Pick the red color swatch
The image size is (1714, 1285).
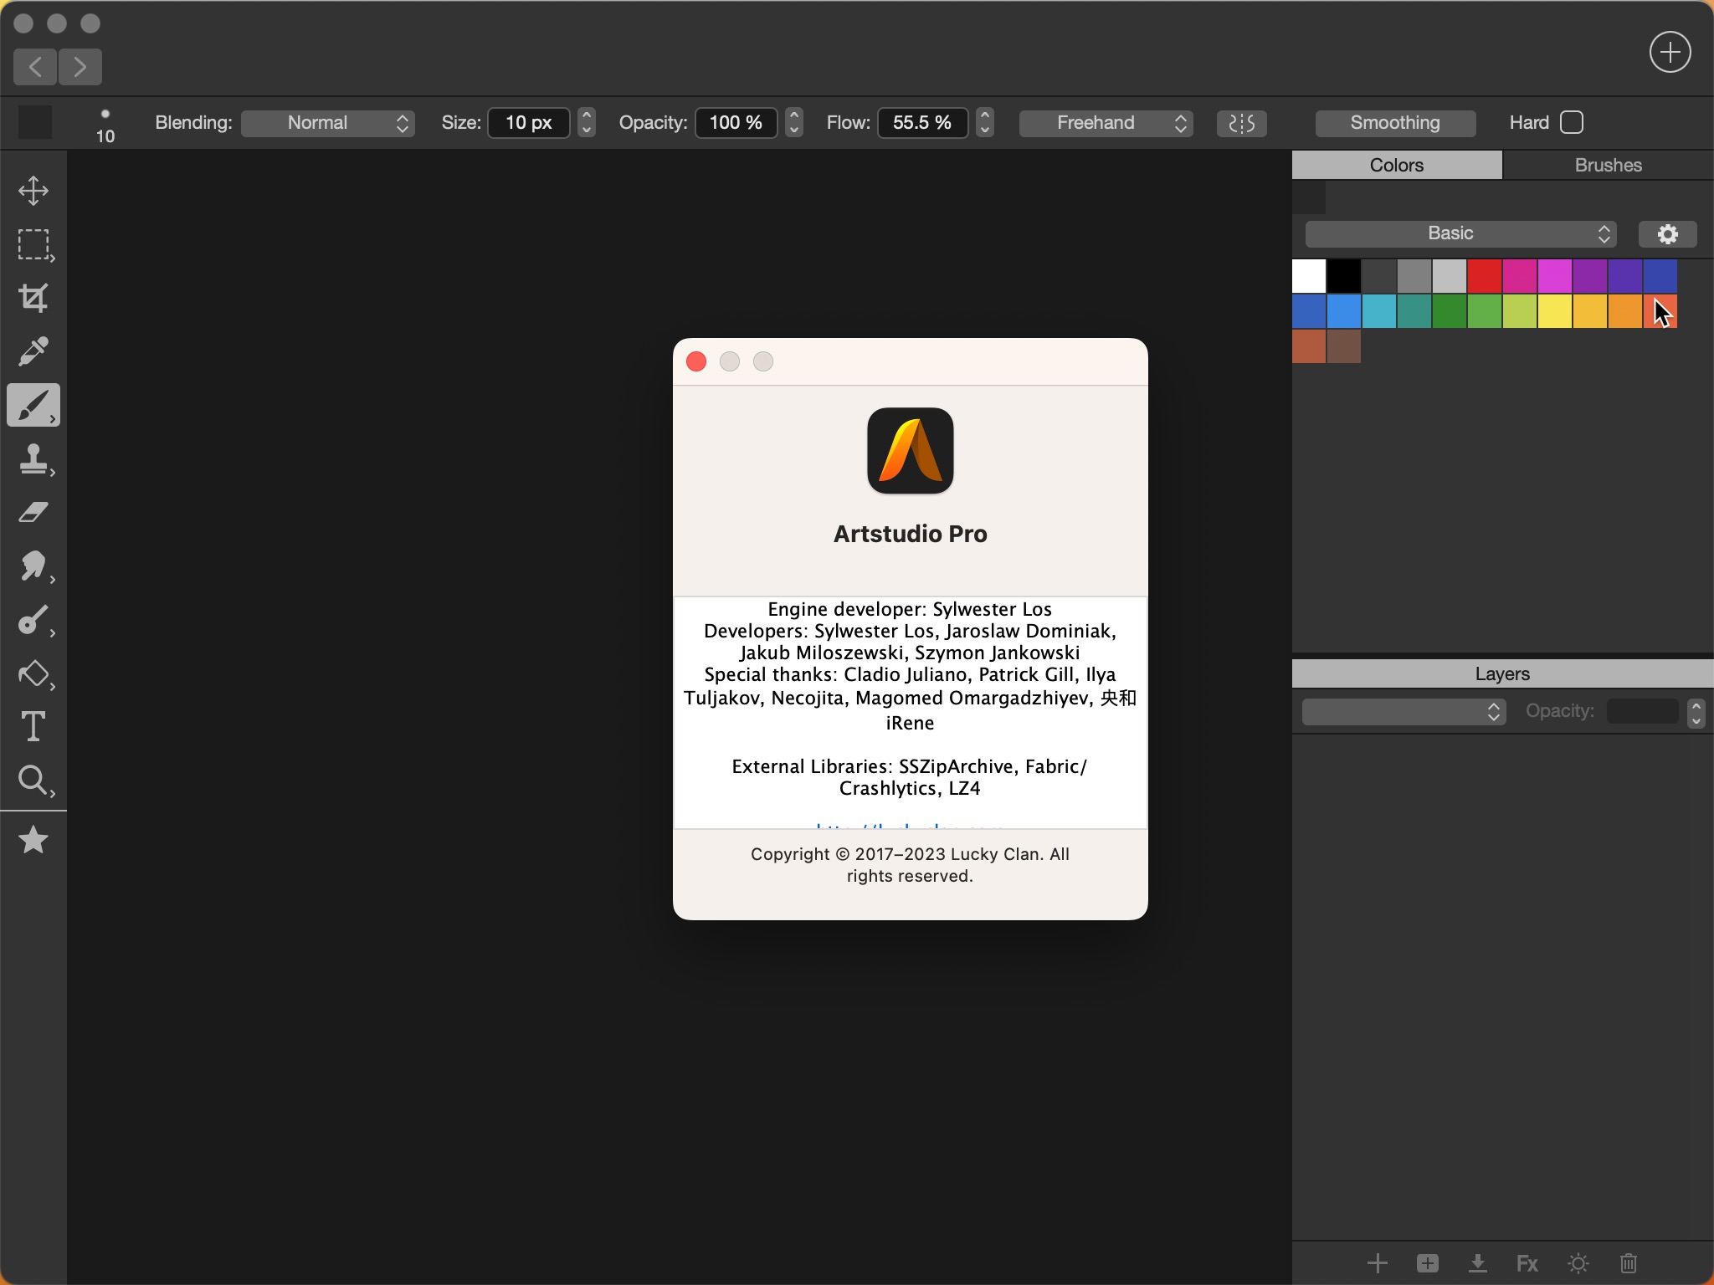(x=1484, y=276)
